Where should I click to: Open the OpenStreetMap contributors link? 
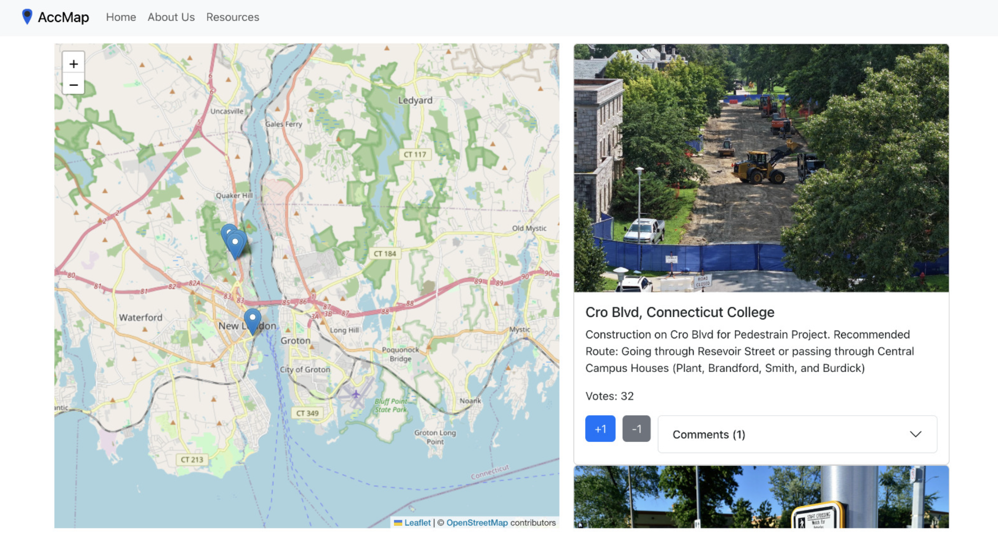coord(477,523)
